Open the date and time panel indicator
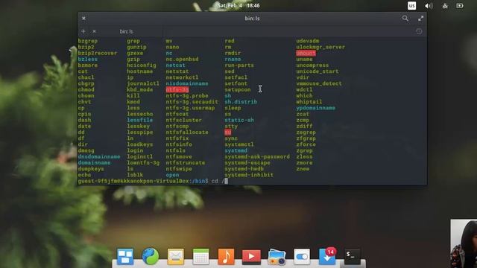This screenshot has height=268, width=477. click(x=238, y=5)
